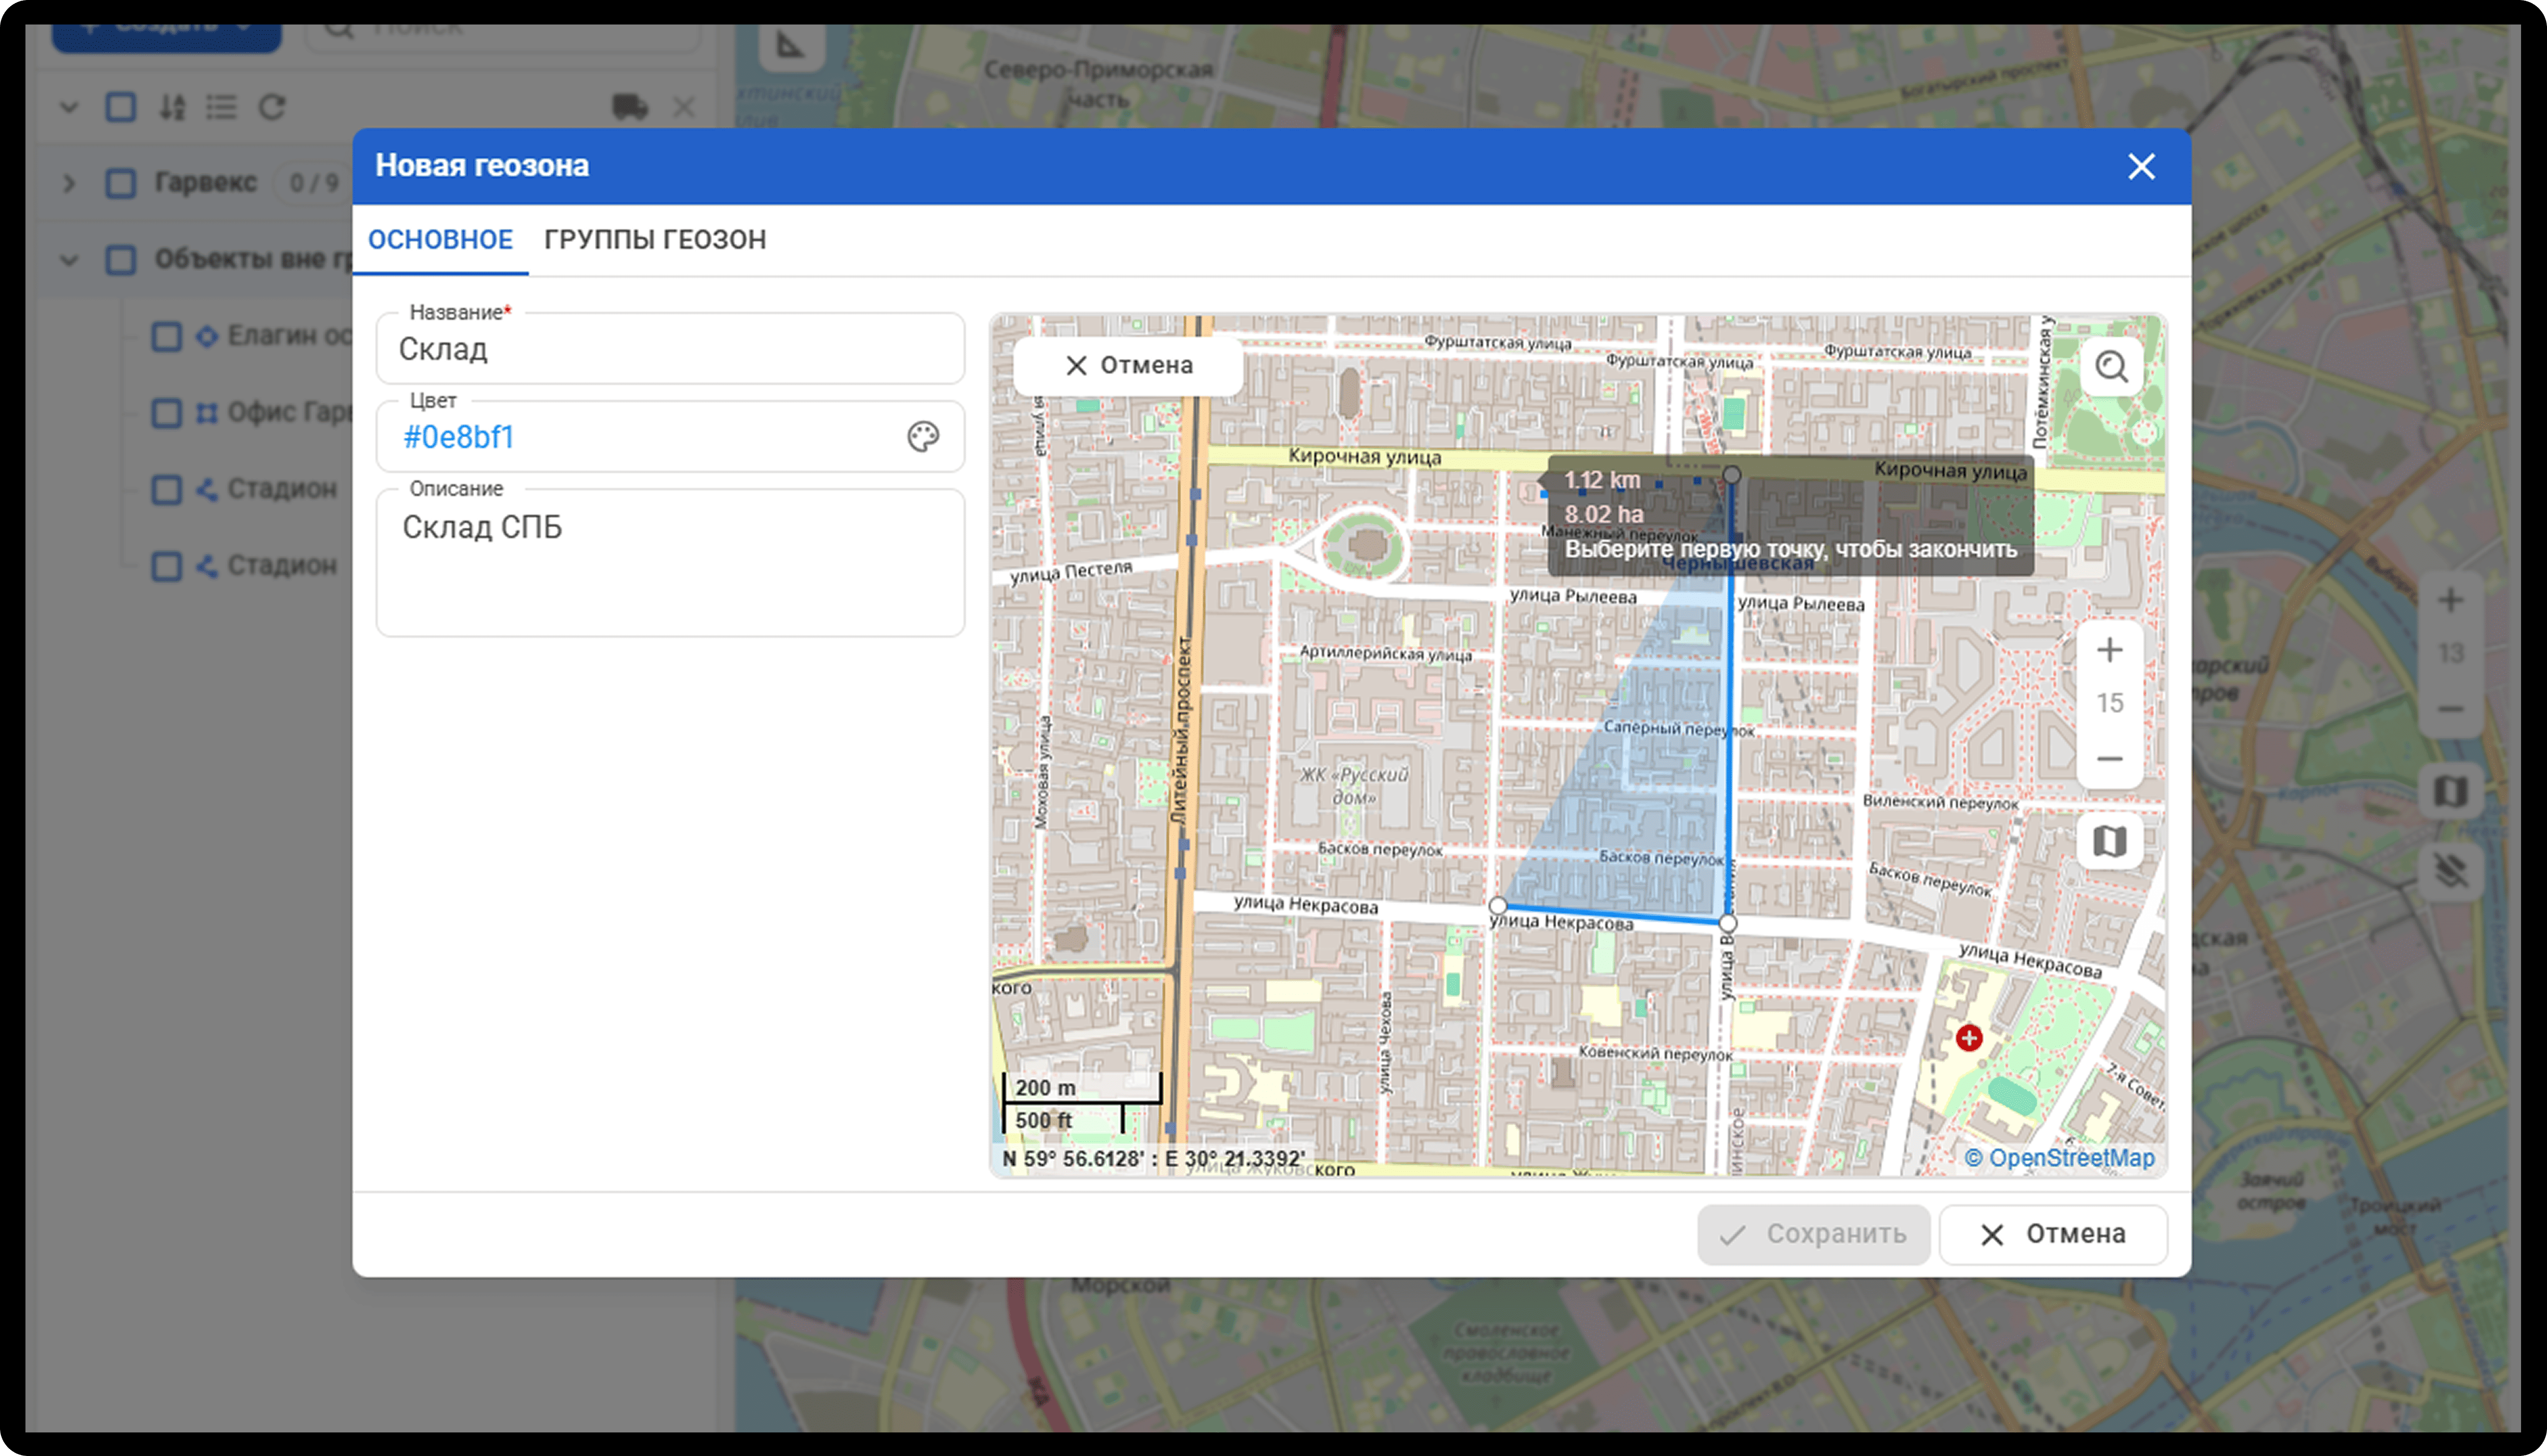This screenshot has height=1456, width=2547.
Task: Toggle the checkbox next to Офис geozone
Action: pos(166,413)
